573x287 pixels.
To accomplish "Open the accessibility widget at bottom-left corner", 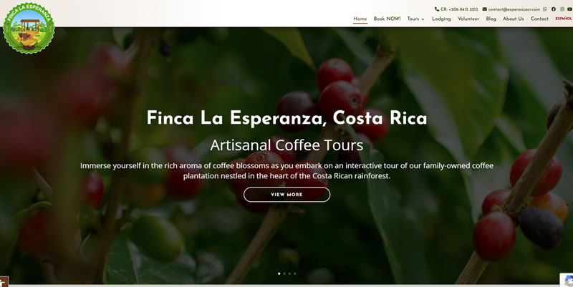I will pos(4,282).
